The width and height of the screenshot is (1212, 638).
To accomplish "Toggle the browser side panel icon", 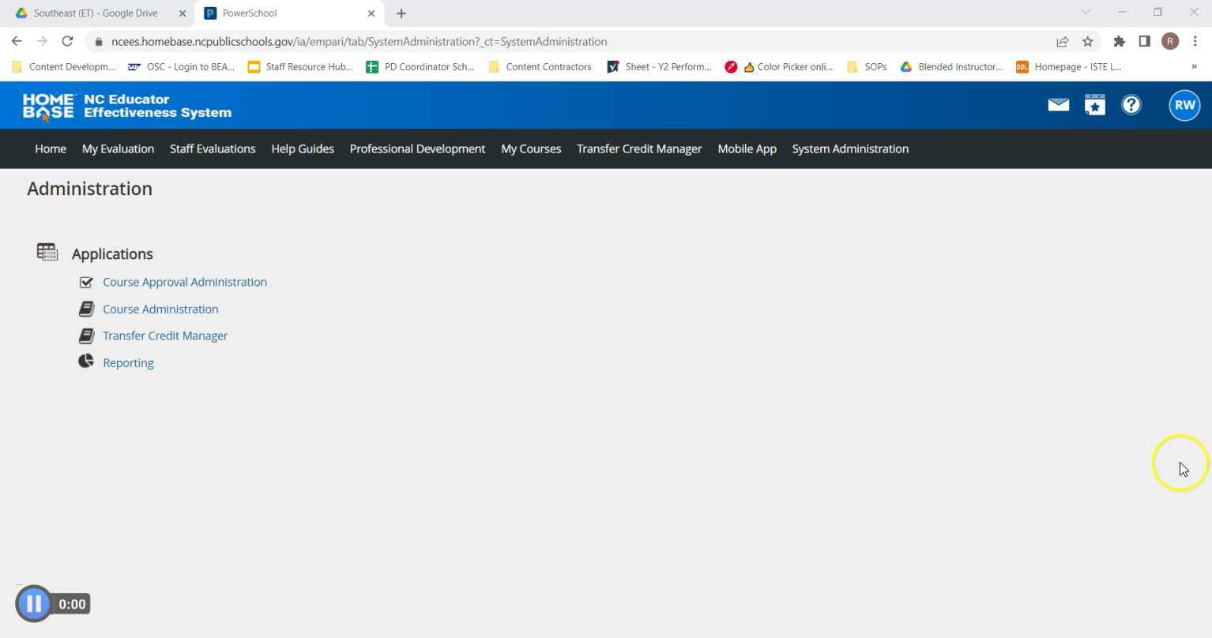I will click(x=1144, y=41).
